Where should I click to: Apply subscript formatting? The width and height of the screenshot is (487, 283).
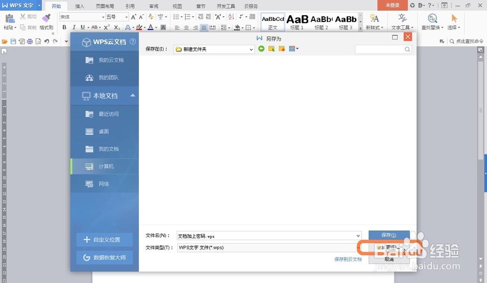pos(117,27)
